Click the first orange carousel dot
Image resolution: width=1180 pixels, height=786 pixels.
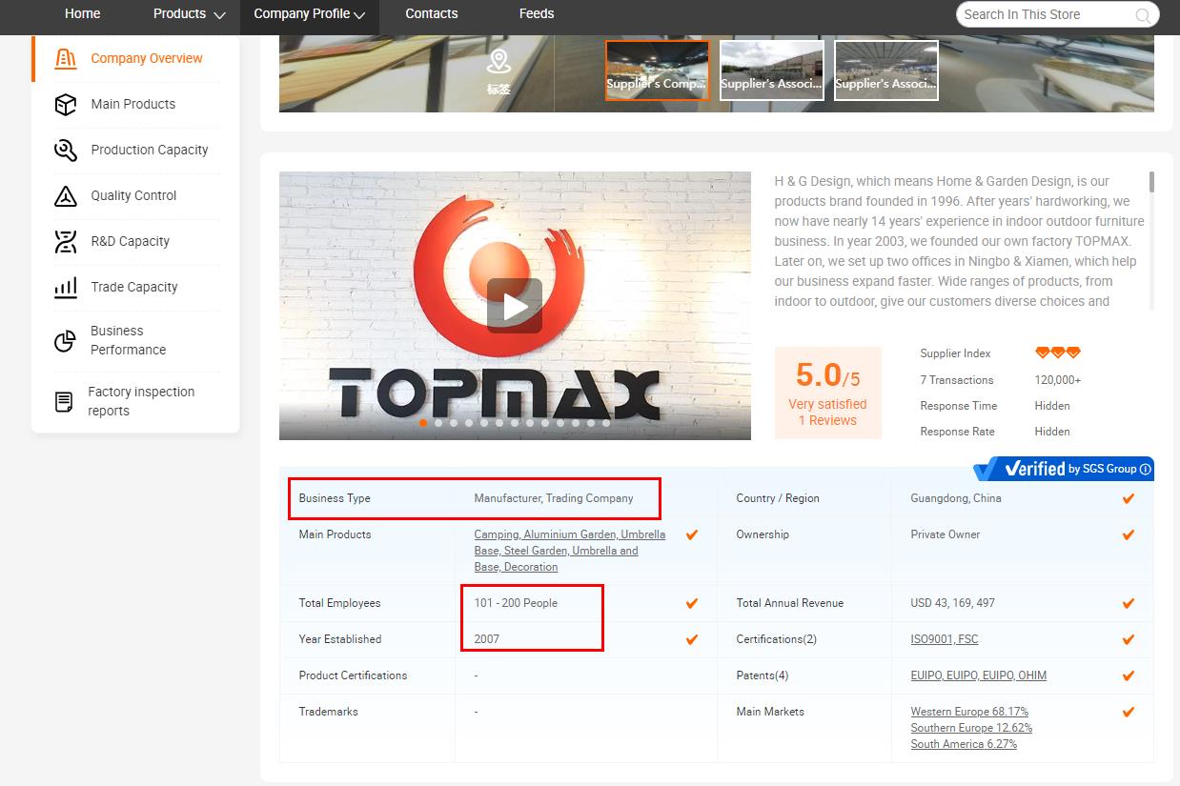[423, 423]
